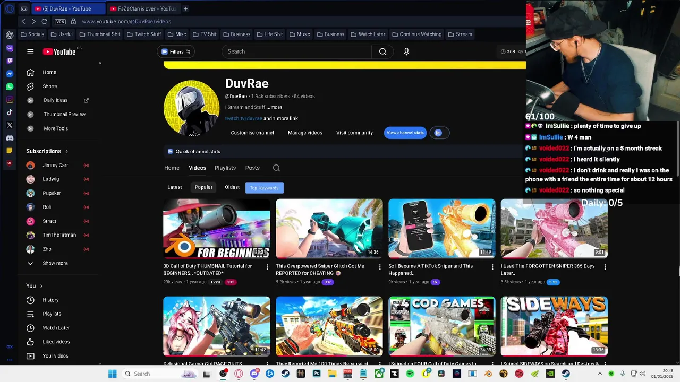
Task: Open Discord in Opera sidebar
Action: click(x=10, y=138)
